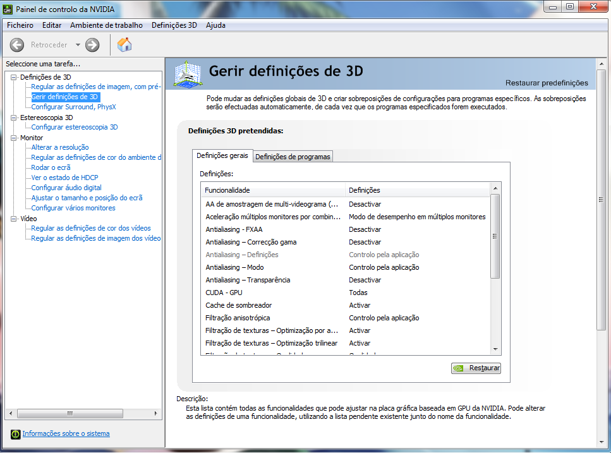Switch to Definições de programas tab
611x453 pixels.
click(293, 157)
